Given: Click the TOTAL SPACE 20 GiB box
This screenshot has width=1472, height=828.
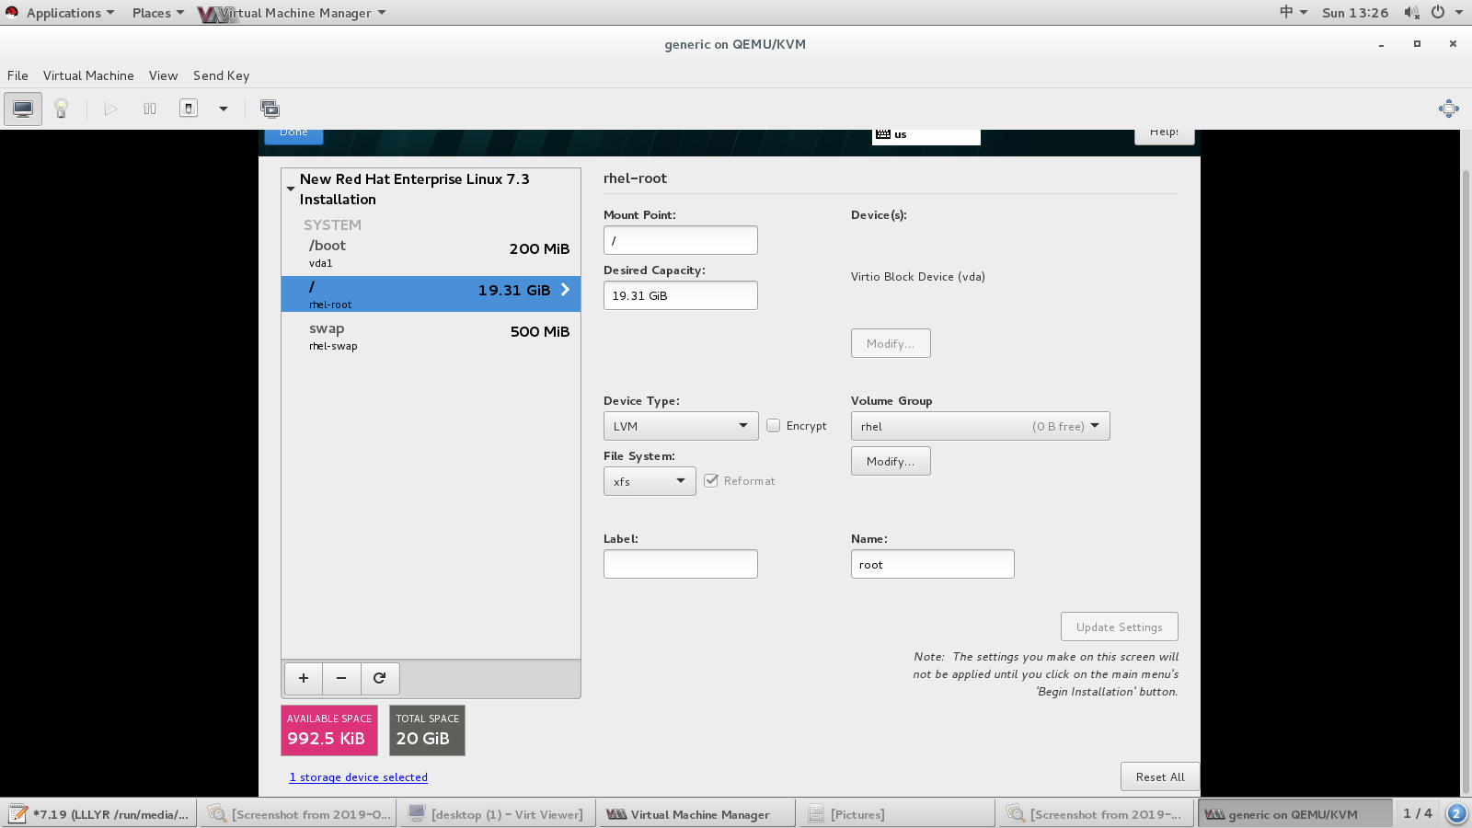Looking at the screenshot, I should 427,730.
